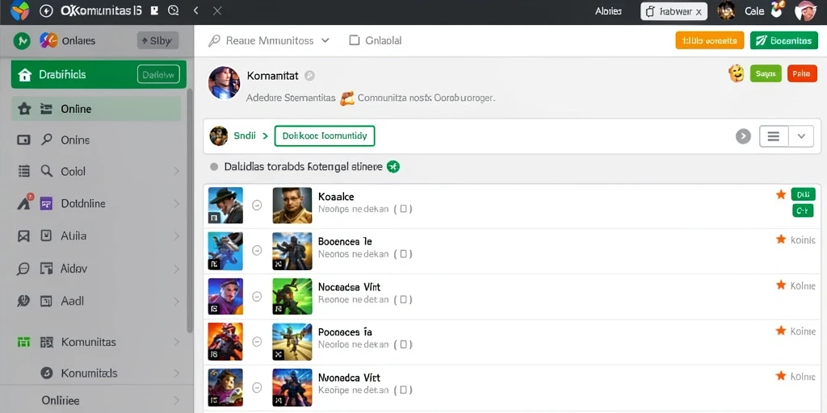Click the red Paite button
Screen dimensions: 827x413
(802, 73)
